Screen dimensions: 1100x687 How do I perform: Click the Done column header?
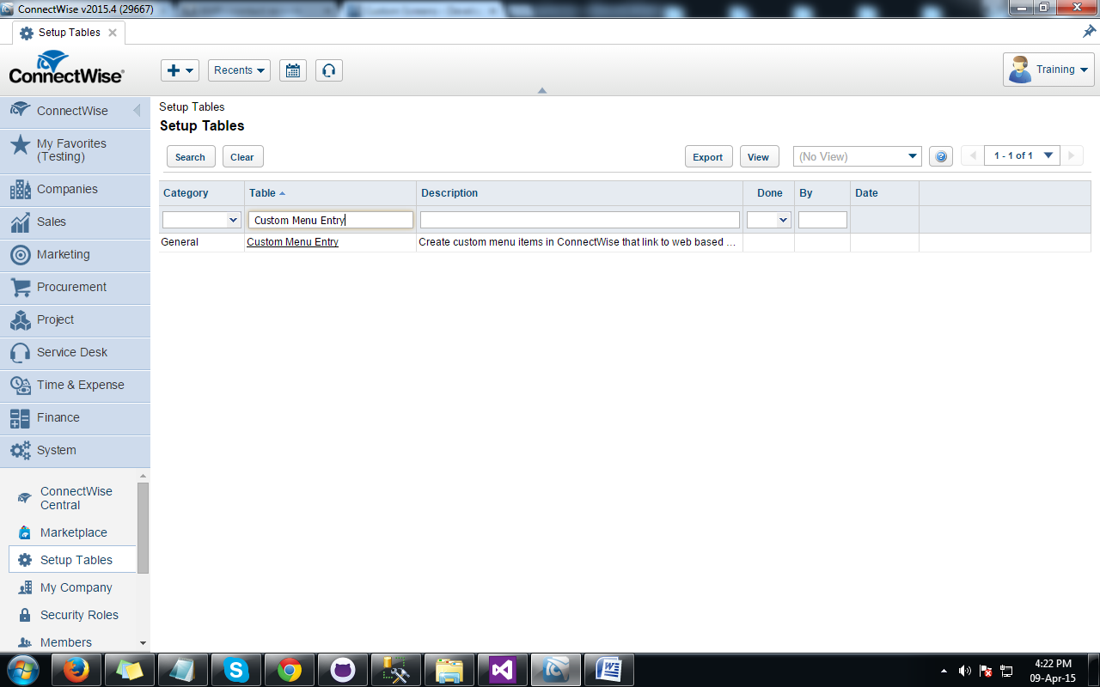[x=769, y=193]
